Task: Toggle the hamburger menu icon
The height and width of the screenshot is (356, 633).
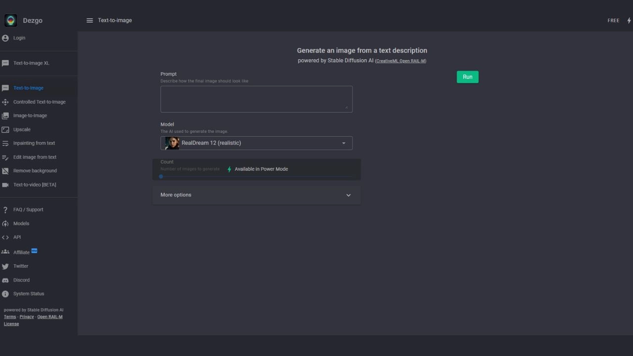Action: [x=90, y=20]
